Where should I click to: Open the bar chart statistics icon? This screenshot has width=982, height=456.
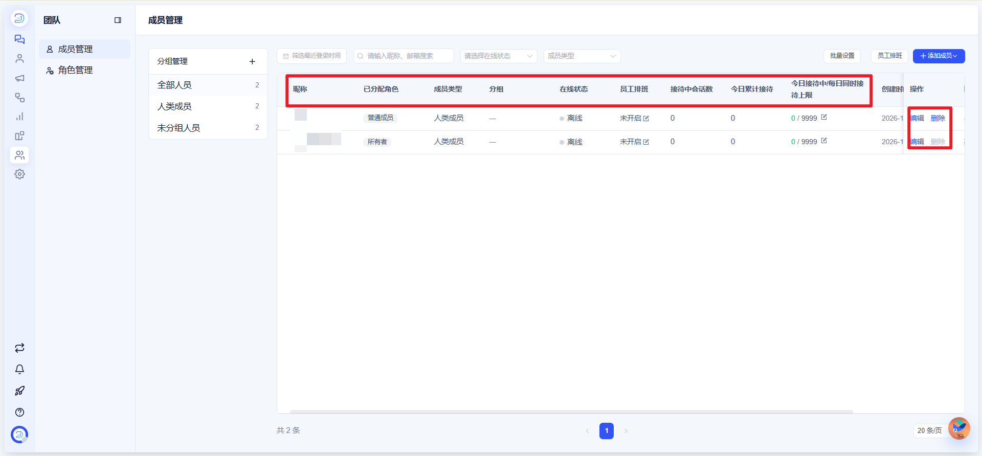pos(19,117)
